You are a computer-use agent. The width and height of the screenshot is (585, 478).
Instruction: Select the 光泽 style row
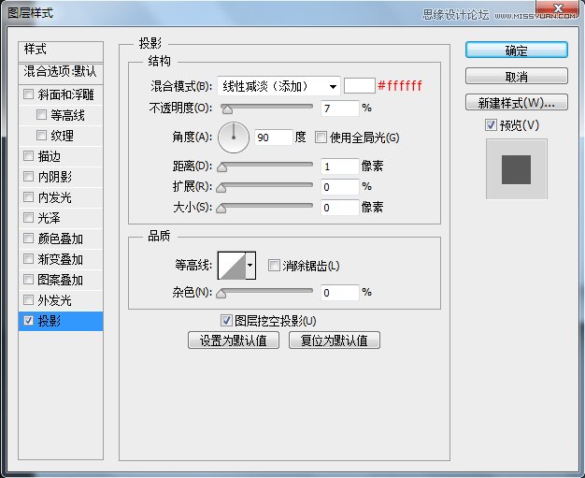pyautogui.click(x=61, y=218)
